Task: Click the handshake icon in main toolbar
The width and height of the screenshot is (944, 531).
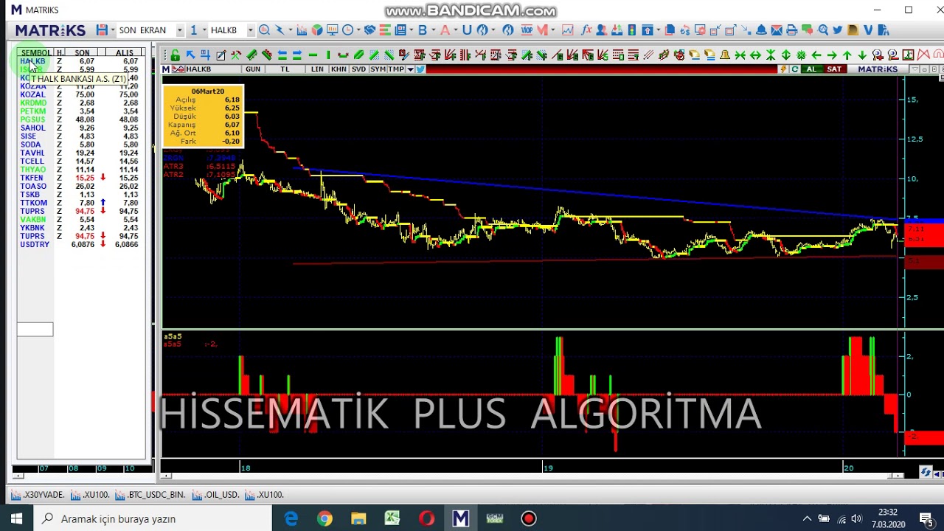Action: coord(370,30)
